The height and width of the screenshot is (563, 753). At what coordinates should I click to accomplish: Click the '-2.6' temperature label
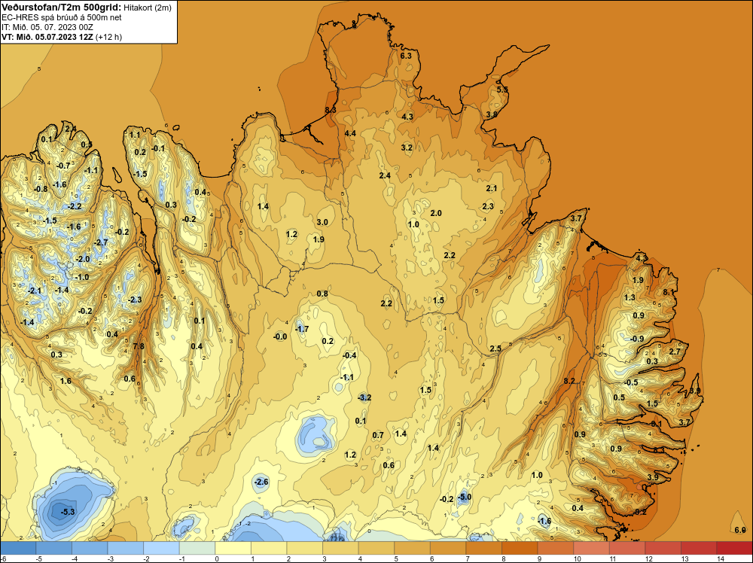point(261,482)
